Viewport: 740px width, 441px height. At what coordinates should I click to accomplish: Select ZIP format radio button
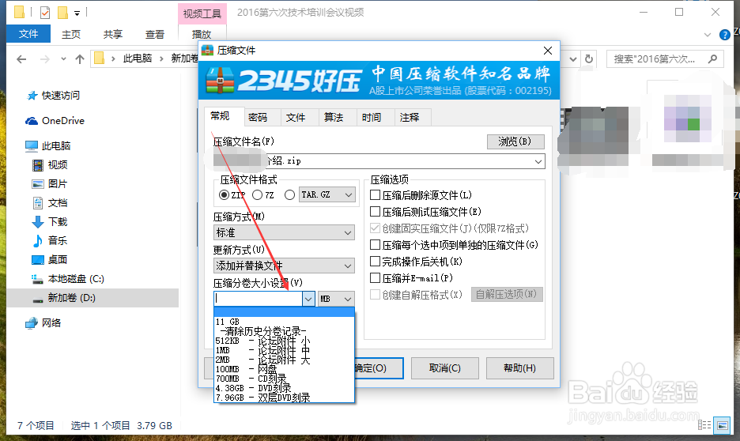[225, 194]
